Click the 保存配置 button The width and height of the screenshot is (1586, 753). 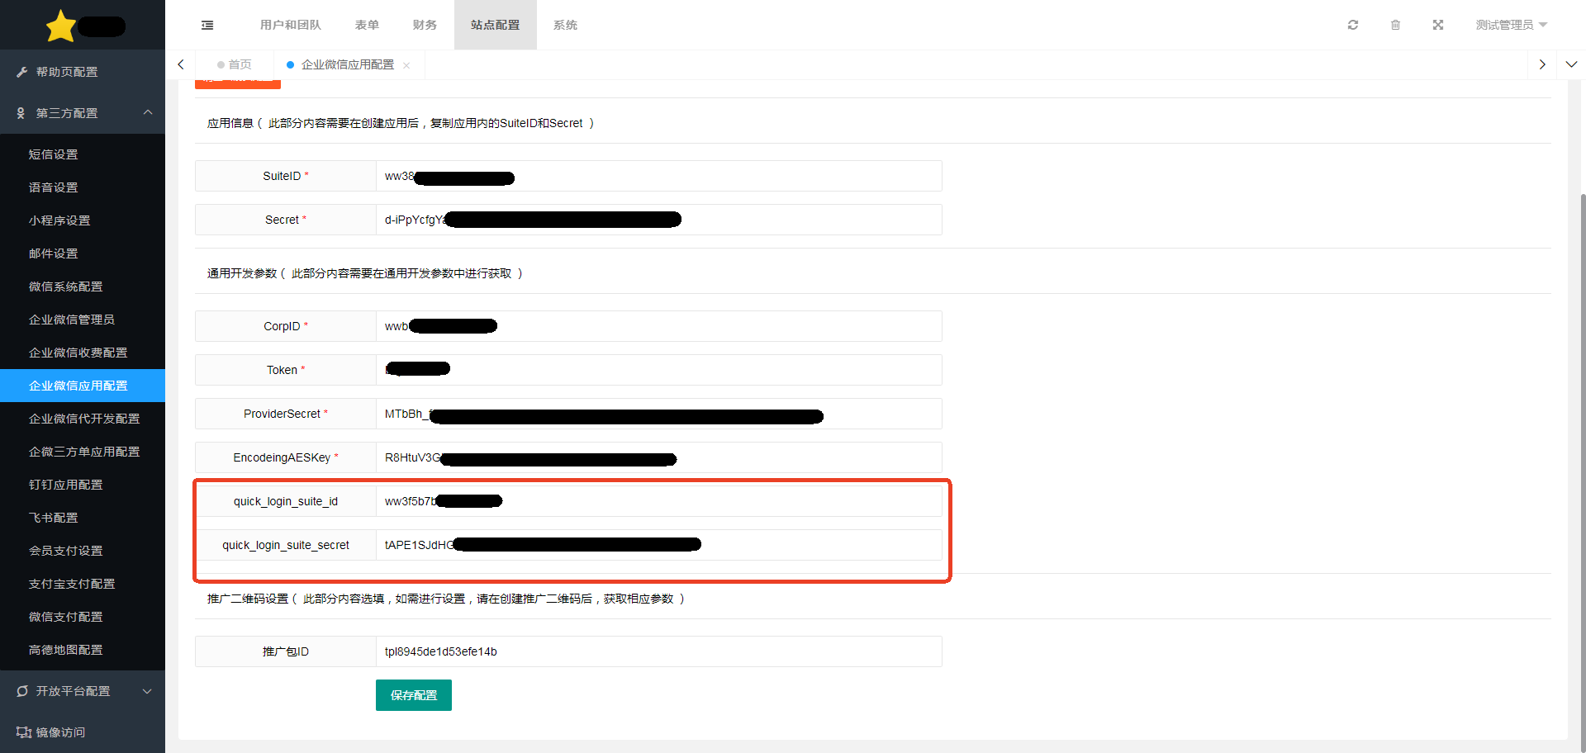[x=413, y=695]
